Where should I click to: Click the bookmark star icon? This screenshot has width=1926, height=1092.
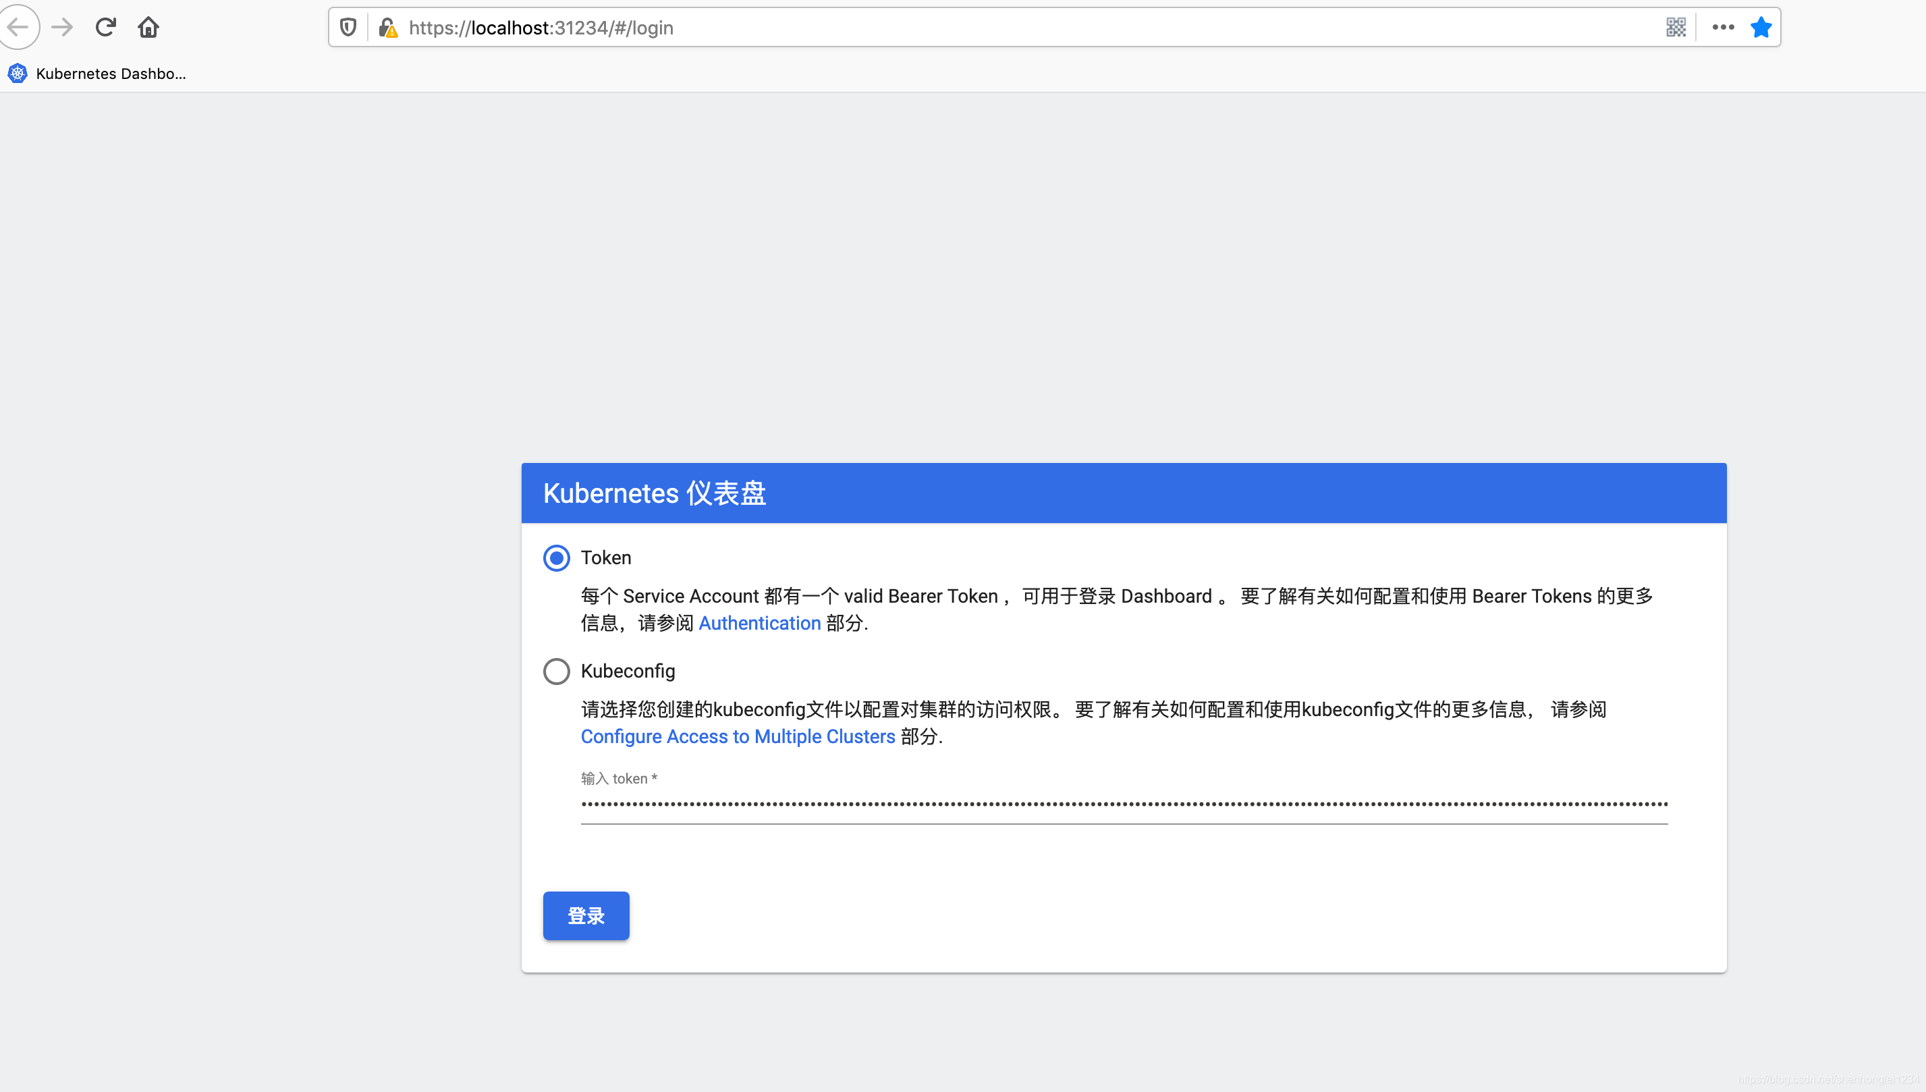(x=1761, y=27)
